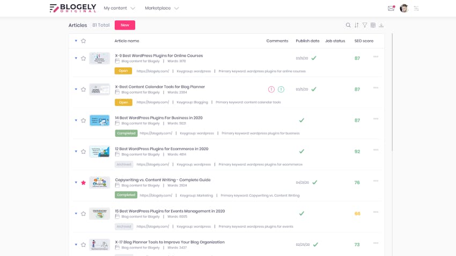
Task: Open the filter funnel icon
Action: point(365,25)
